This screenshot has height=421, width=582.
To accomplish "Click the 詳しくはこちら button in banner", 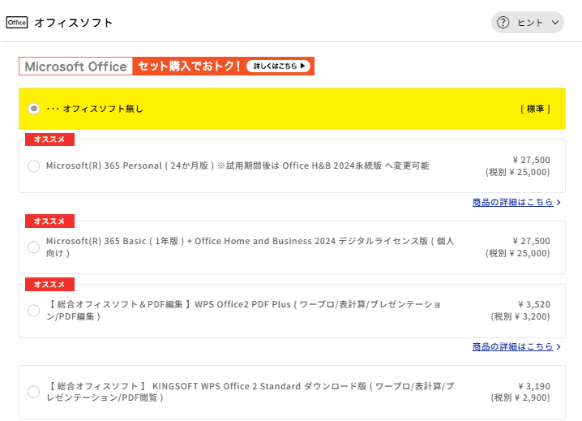I will tap(279, 66).
